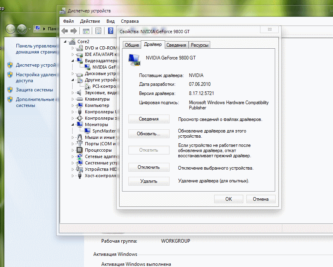Viewport: 333px width, 267px height.
Task: Select the PCI-контроллер warning icon
Action: click(87, 86)
